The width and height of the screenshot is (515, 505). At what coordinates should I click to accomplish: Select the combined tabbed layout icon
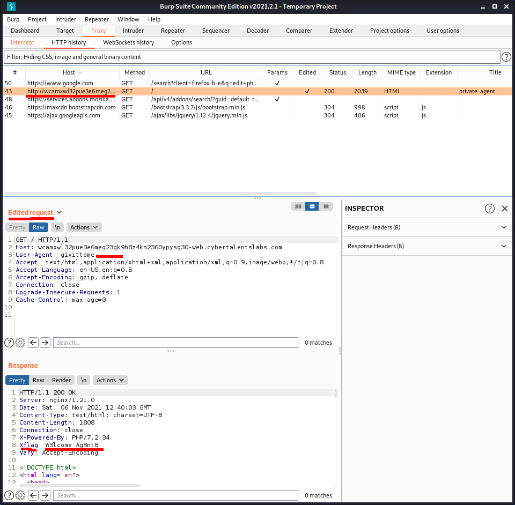(326, 206)
